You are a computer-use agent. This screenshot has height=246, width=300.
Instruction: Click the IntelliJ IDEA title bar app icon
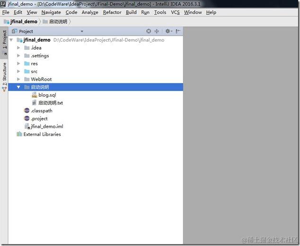3,4
